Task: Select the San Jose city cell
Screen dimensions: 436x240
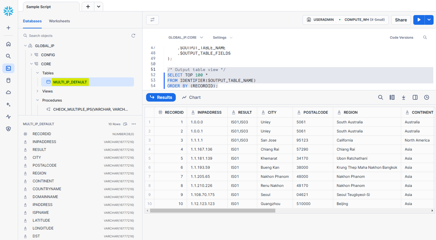Action: coord(275,140)
